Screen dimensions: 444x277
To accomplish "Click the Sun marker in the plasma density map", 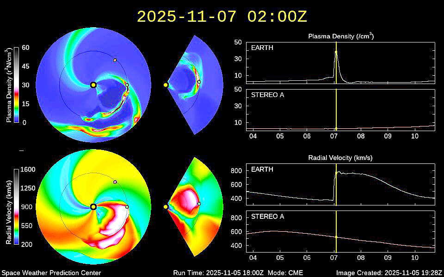I will tap(93, 84).
